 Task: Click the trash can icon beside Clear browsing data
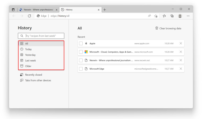(x=157, y=28)
